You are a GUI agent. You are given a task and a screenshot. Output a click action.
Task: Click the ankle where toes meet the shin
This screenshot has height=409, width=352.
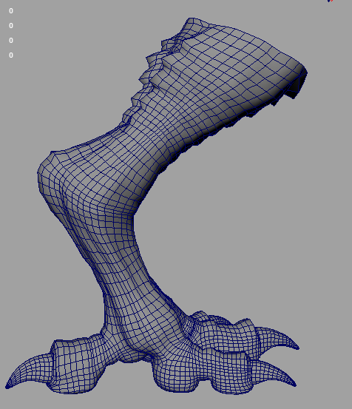click(146, 339)
